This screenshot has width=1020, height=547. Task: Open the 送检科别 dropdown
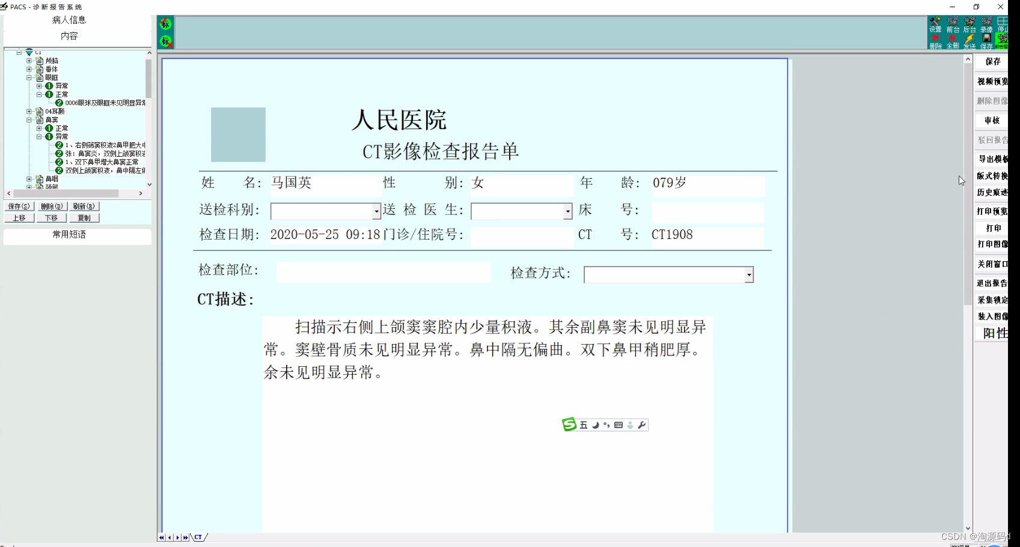point(376,211)
